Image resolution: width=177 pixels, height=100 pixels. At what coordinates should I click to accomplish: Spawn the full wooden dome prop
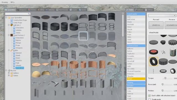36,74
